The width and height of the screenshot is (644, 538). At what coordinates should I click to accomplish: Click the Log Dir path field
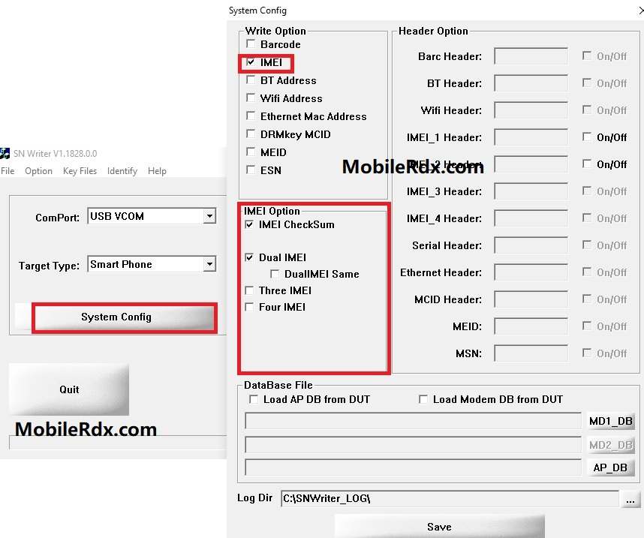(450, 498)
